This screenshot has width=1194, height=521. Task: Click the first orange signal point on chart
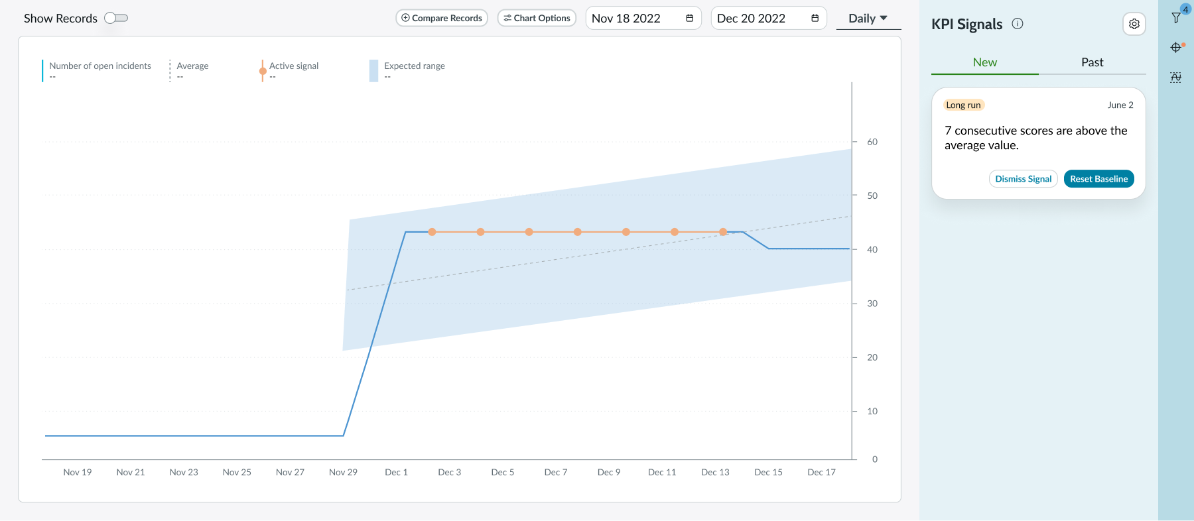432,232
